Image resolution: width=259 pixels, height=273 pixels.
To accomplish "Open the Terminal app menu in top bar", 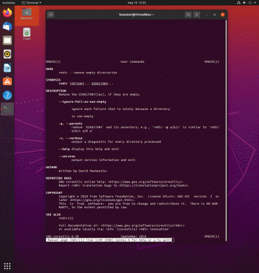I will 31,3.
